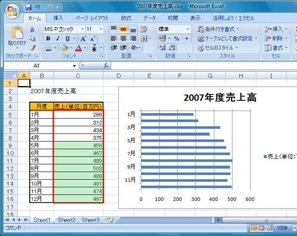Show phonetic guide (furigana) button

click(94, 48)
